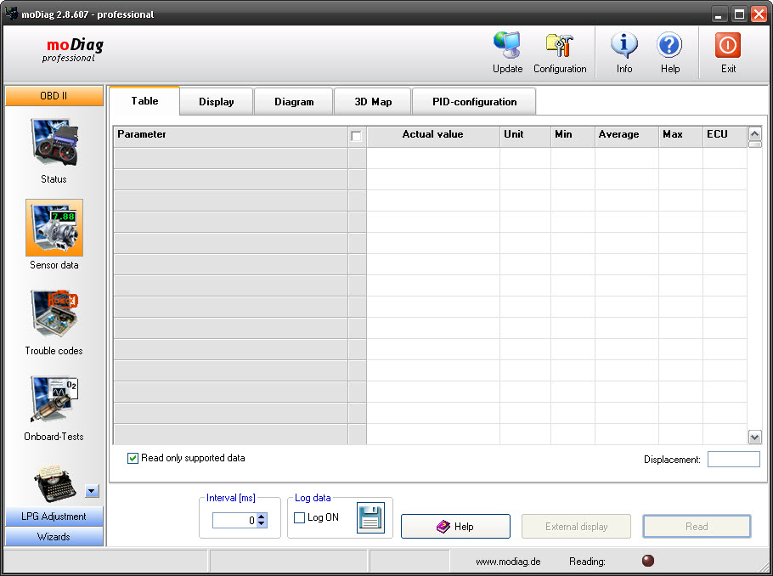Open the Onboard-Tests sidebar icon
This screenshot has width=773, height=576.
(54, 399)
